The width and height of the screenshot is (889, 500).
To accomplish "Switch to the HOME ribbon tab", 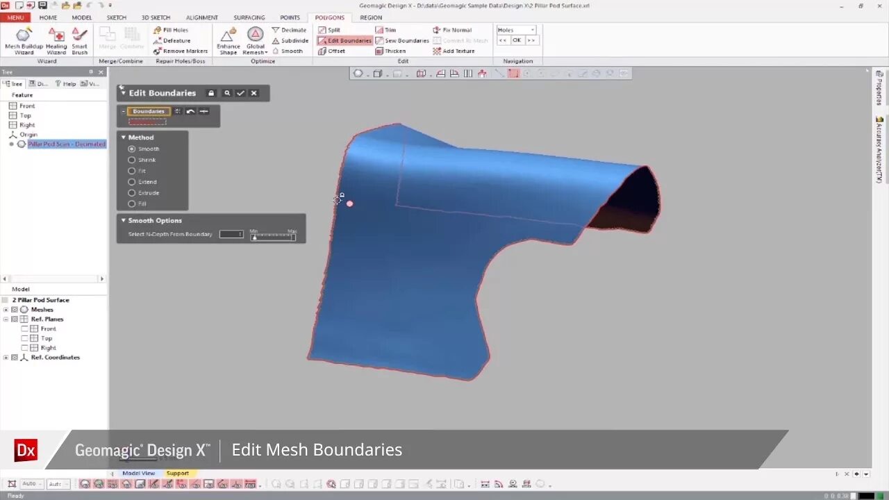I will tap(49, 17).
